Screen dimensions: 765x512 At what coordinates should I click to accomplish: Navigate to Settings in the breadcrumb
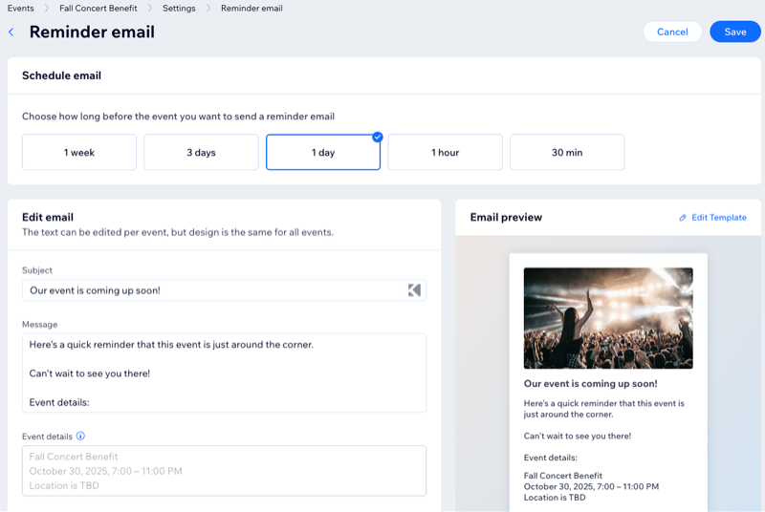(179, 9)
